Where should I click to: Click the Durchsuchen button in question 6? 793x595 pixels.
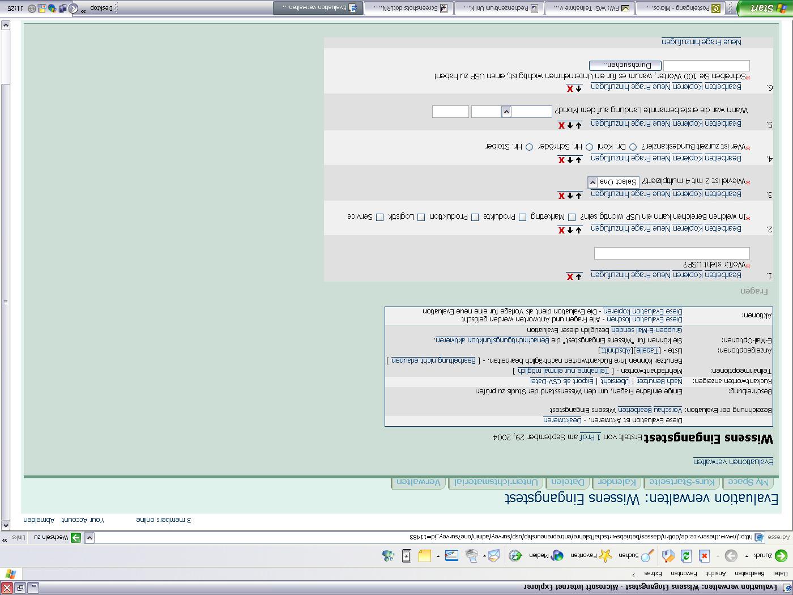point(623,65)
